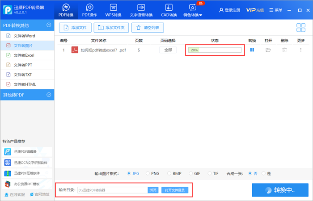Switch to grid thumbnail view icon
This screenshot has height=201, width=313.
pos(301,28)
